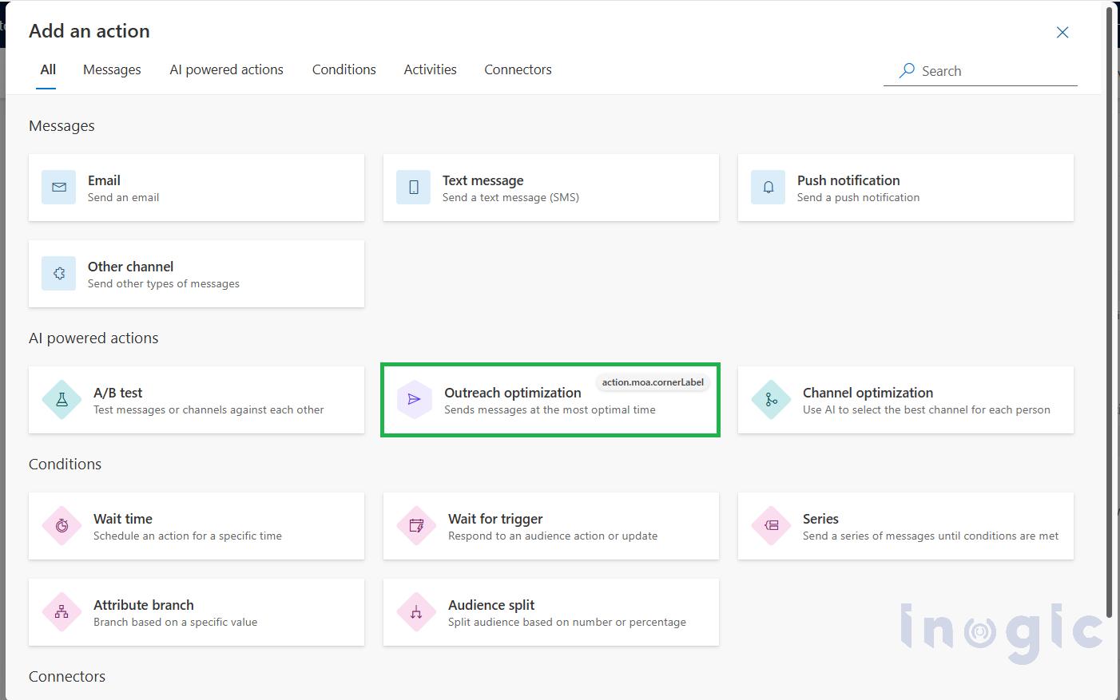The image size is (1120, 700).
Task: Click the Outreach optimization arrow icon
Action: [415, 400]
